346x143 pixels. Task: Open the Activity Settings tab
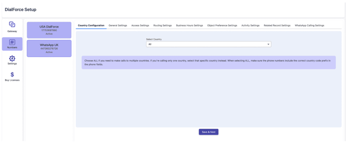pos(250,26)
